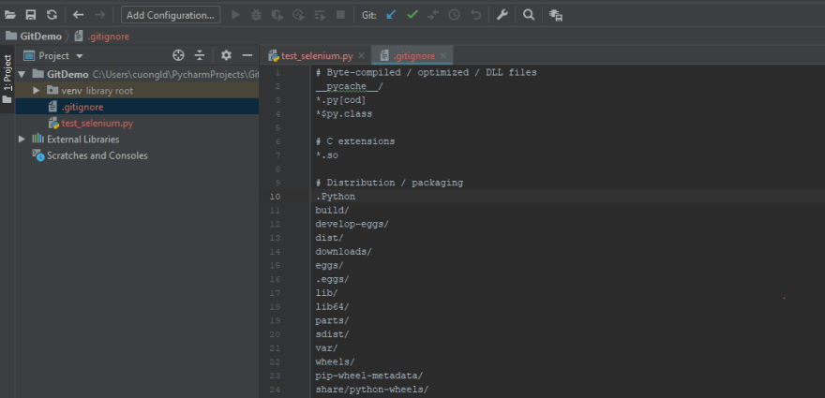The image size is (825, 398).
Task: Navigate back with the left arrow
Action: point(79,15)
